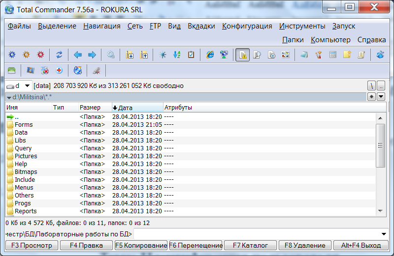This screenshot has height=256, width=394.
Task: Click the blue cubes icon at toolbar end
Action: pos(380,55)
